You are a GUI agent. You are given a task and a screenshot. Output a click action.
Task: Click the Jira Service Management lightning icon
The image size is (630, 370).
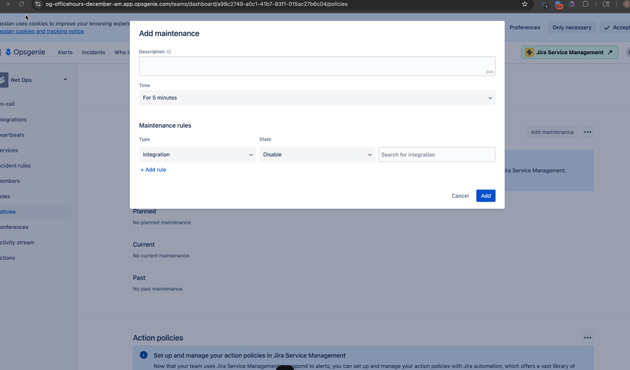coord(529,52)
